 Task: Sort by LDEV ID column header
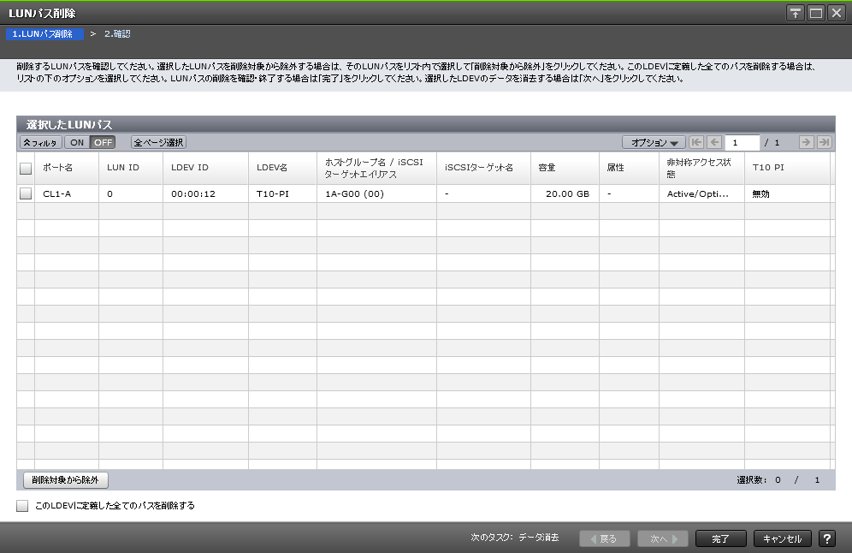point(205,168)
